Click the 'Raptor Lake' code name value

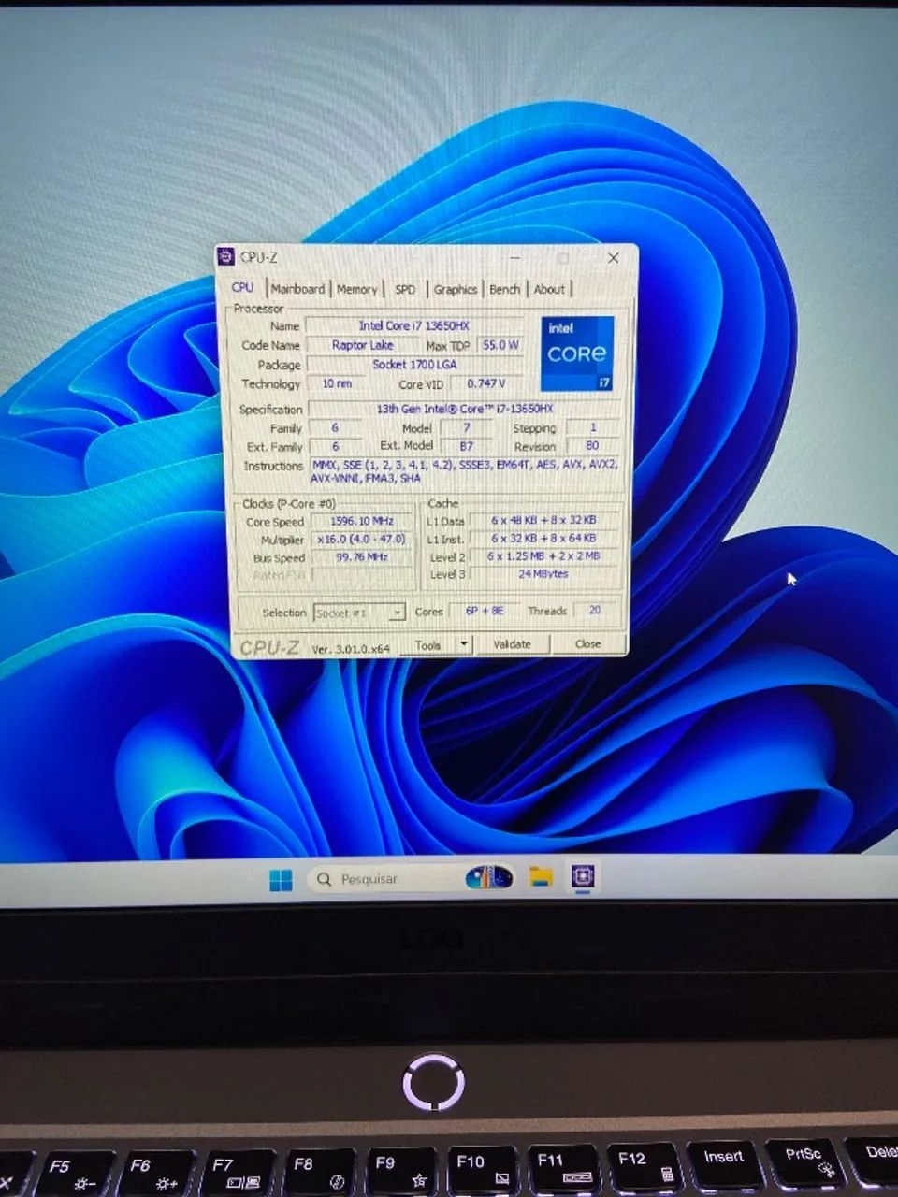tap(363, 345)
